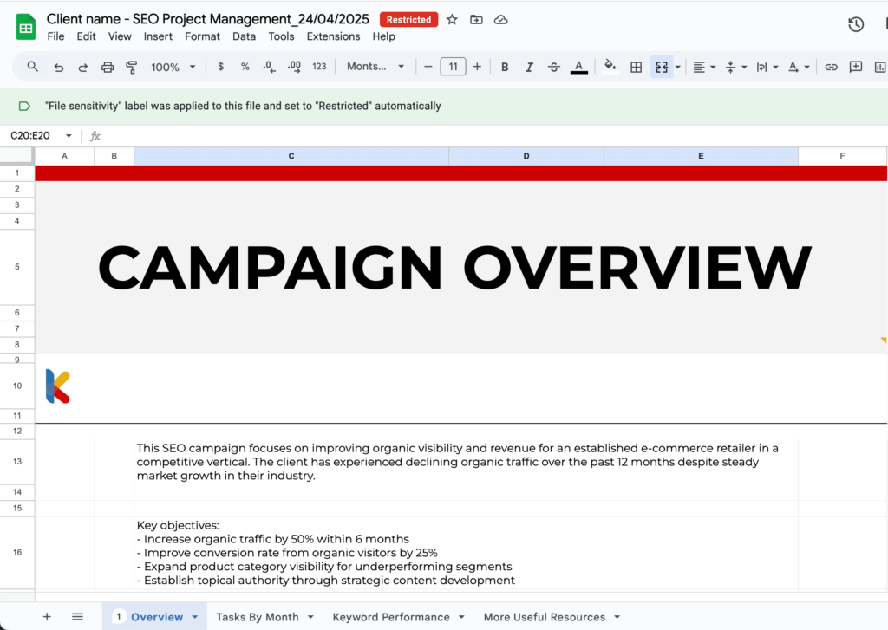Insert a comment
This screenshot has height=630, width=888.
856,67
